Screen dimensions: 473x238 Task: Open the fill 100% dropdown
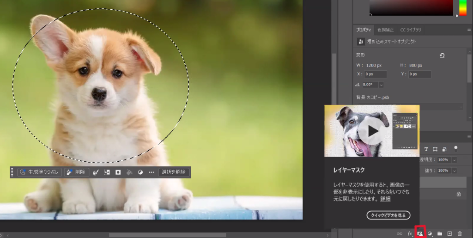[455, 171]
